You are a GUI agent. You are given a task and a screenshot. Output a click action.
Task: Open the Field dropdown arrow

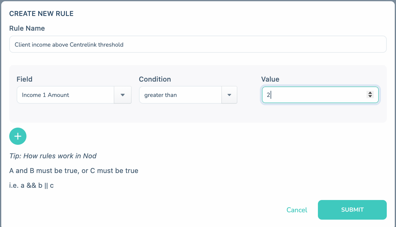click(x=123, y=95)
